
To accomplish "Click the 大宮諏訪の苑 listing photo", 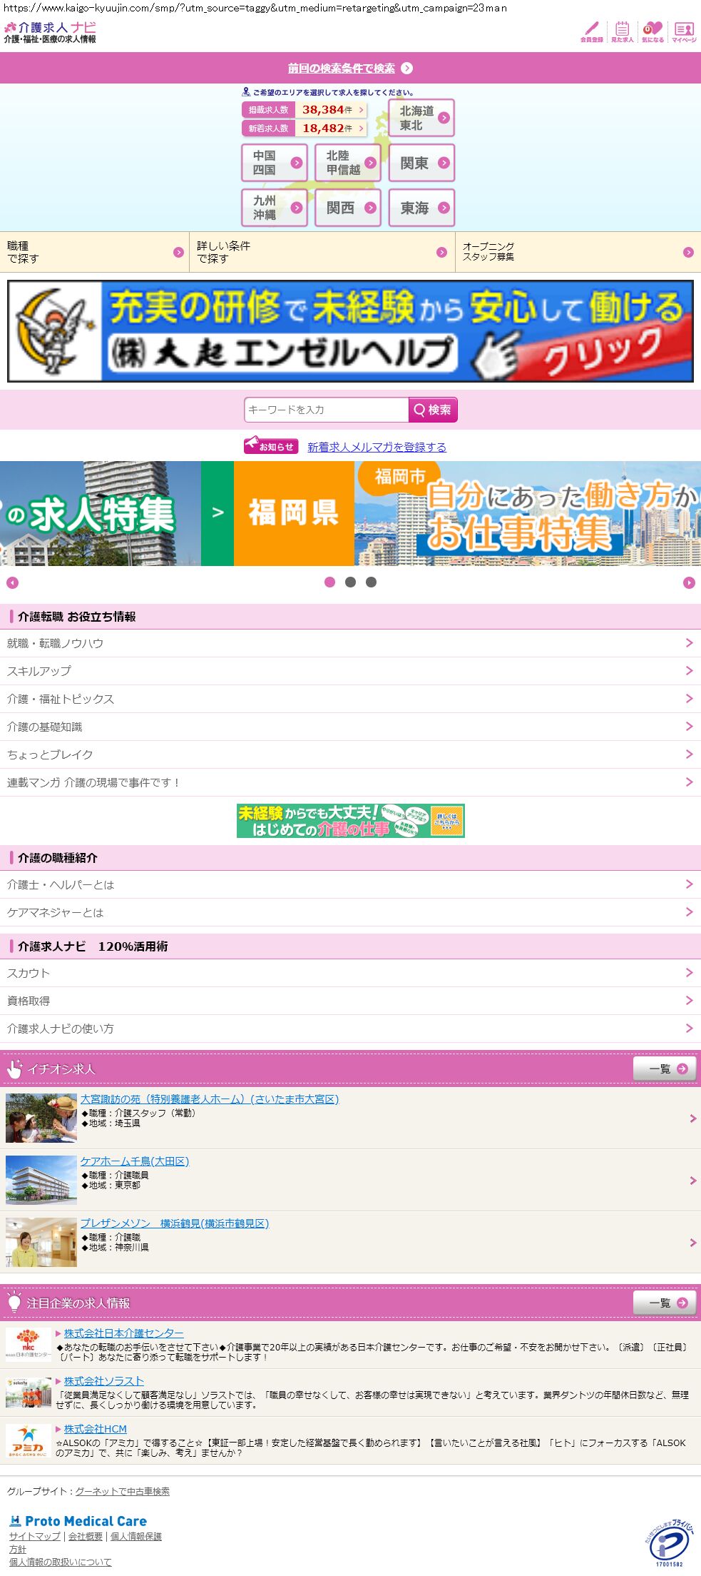I will pos(41,1118).
